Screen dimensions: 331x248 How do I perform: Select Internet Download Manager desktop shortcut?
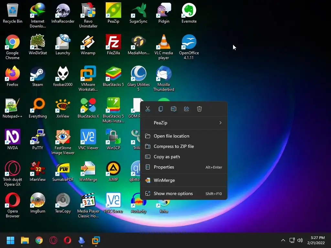click(37, 15)
